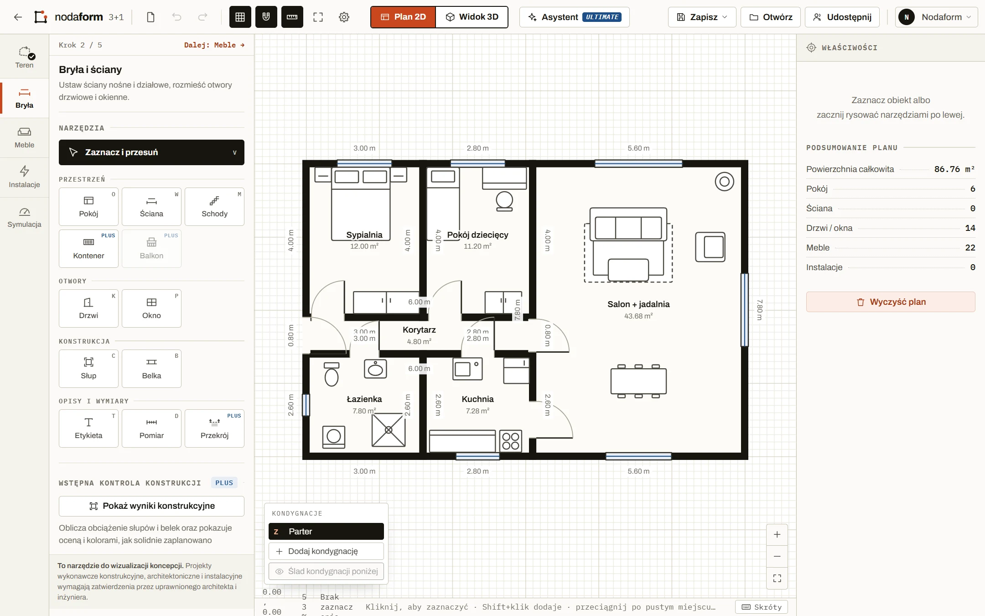Open the Symulacja sidebar section
The height and width of the screenshot is (616, 985).
point(25,218)
